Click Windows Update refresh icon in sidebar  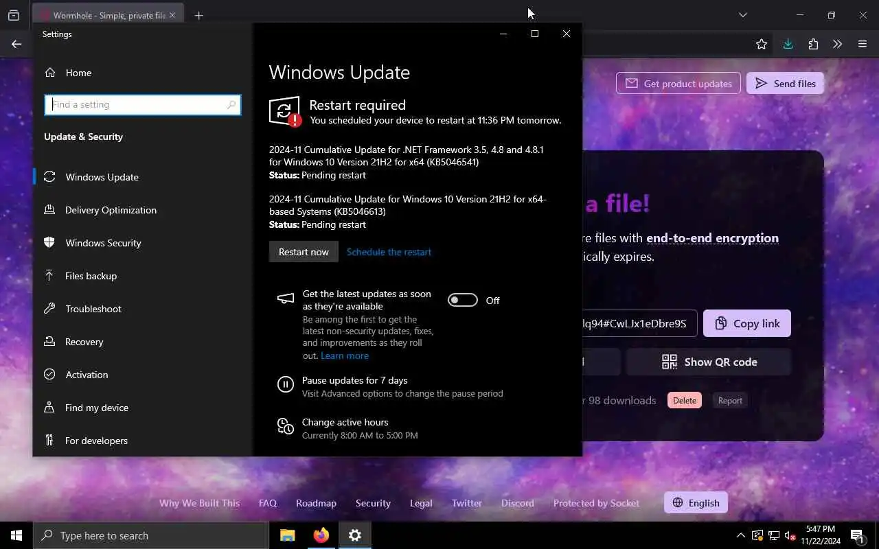click(49, 177)
